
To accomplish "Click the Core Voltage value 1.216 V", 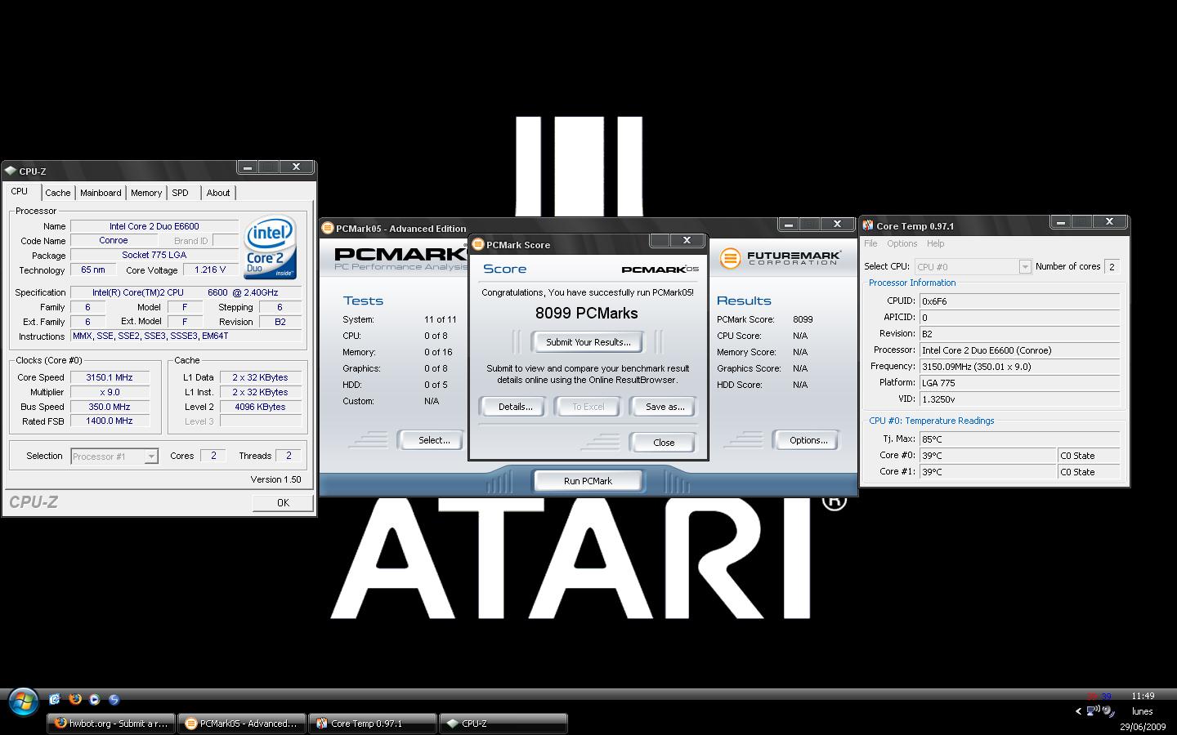I will tap(209, 269).
